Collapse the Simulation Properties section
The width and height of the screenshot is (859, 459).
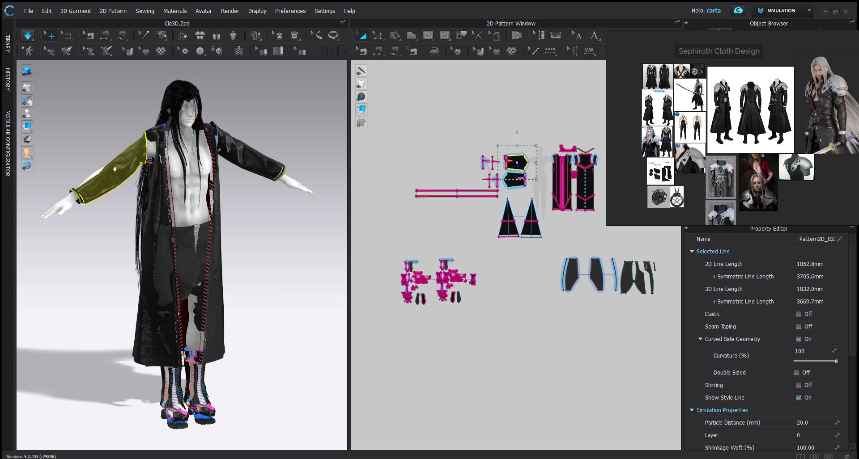pyautogui.click(x=692, y=410)
